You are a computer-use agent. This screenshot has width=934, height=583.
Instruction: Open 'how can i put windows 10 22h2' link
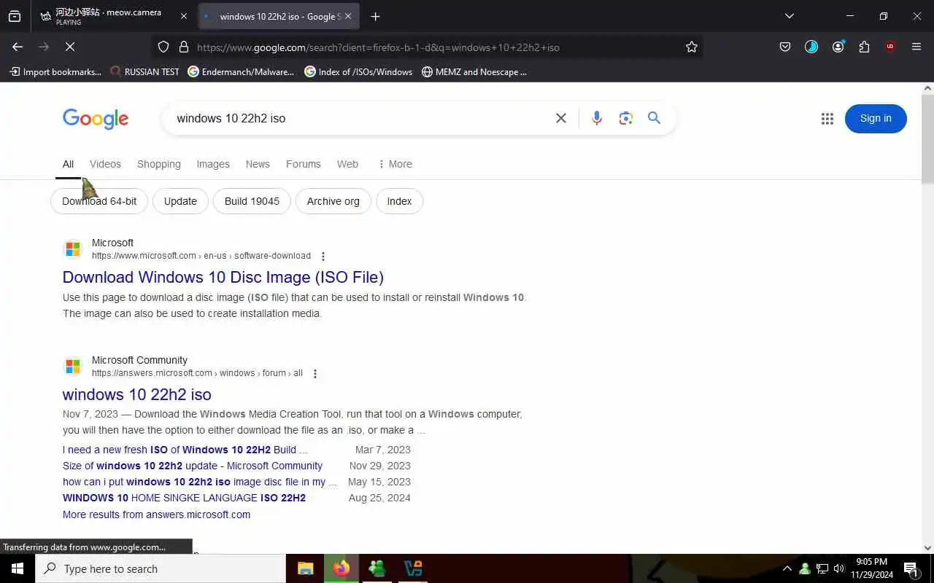tap(200, 482)
